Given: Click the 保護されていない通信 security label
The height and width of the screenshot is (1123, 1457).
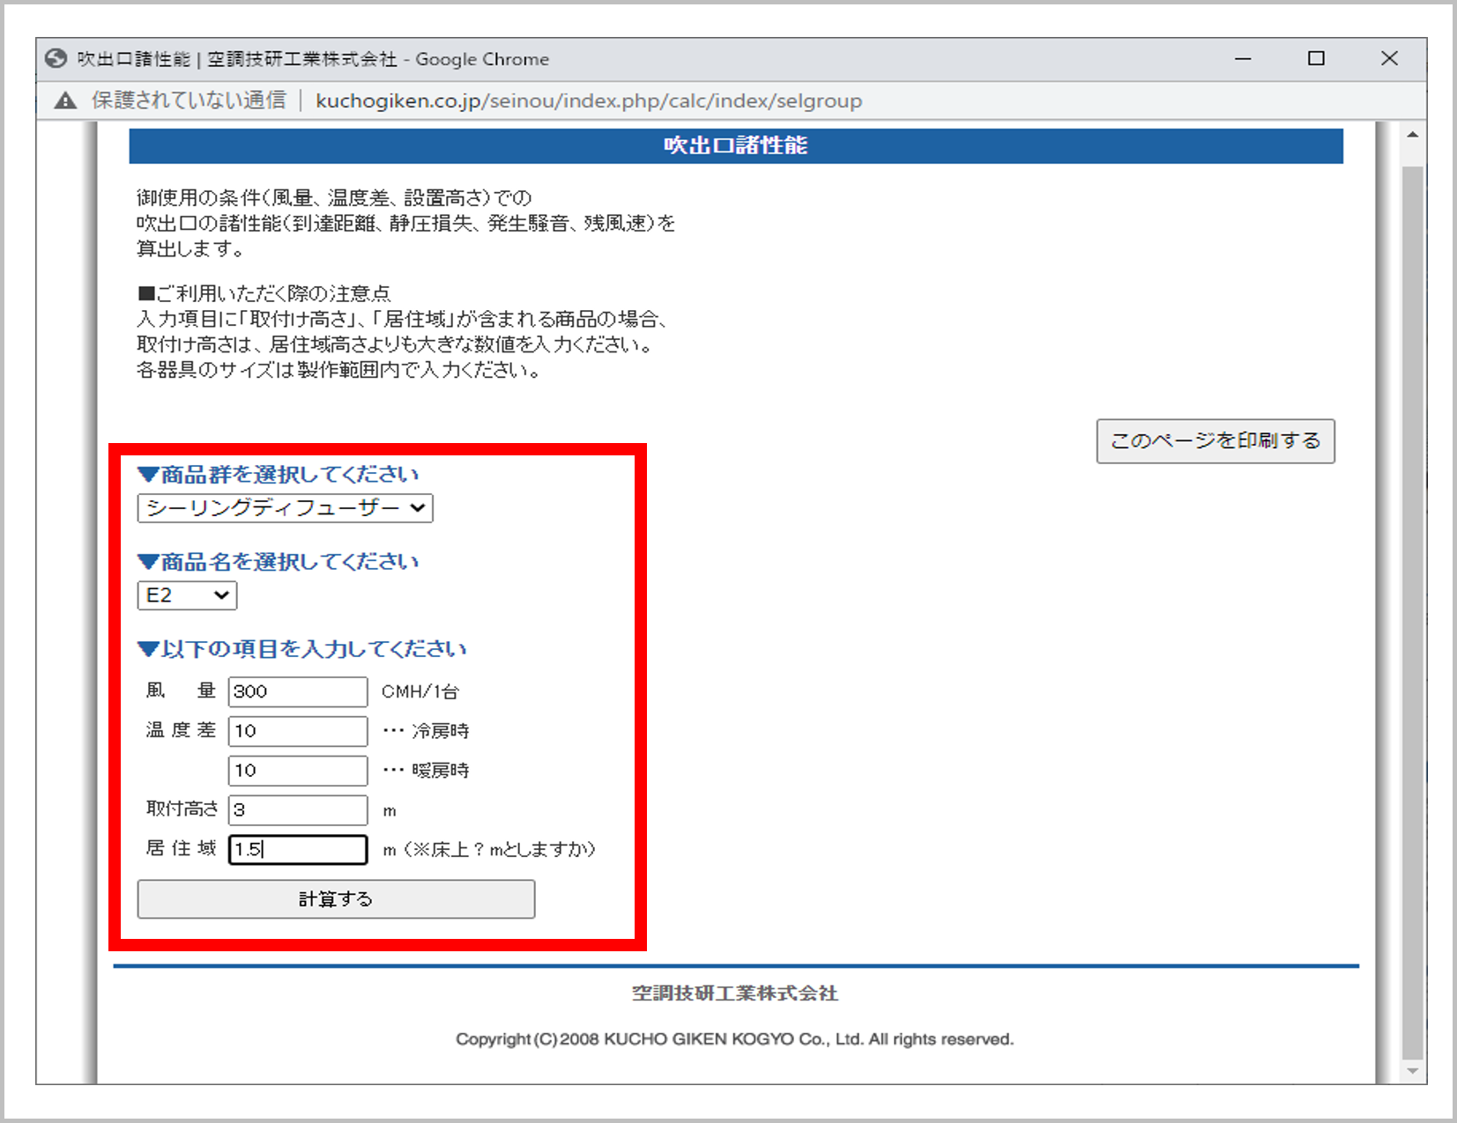Looking at the screenshot, I should point(189,101).
